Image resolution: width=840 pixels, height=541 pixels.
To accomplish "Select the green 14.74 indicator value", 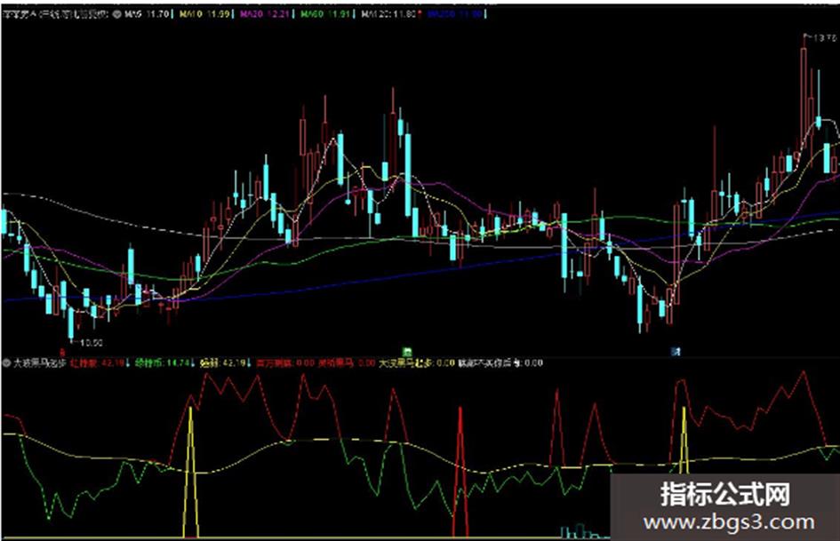I will 163,362.
